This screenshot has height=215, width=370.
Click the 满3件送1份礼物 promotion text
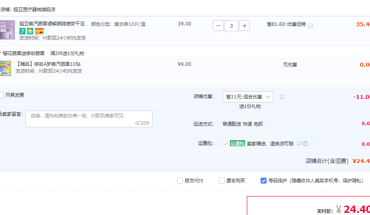tap(67, 53)
